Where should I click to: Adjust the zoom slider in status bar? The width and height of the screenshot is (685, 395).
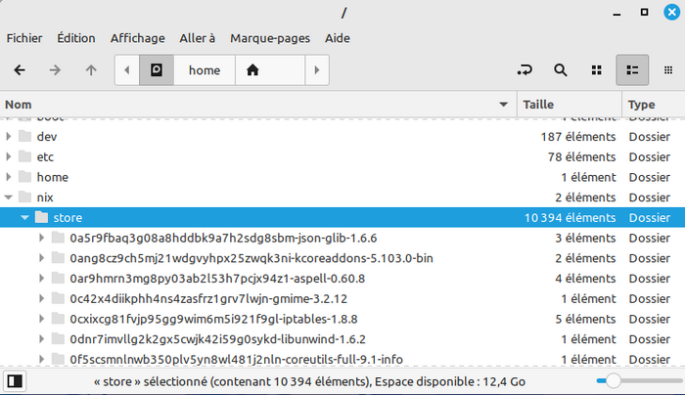pos(613,380)
